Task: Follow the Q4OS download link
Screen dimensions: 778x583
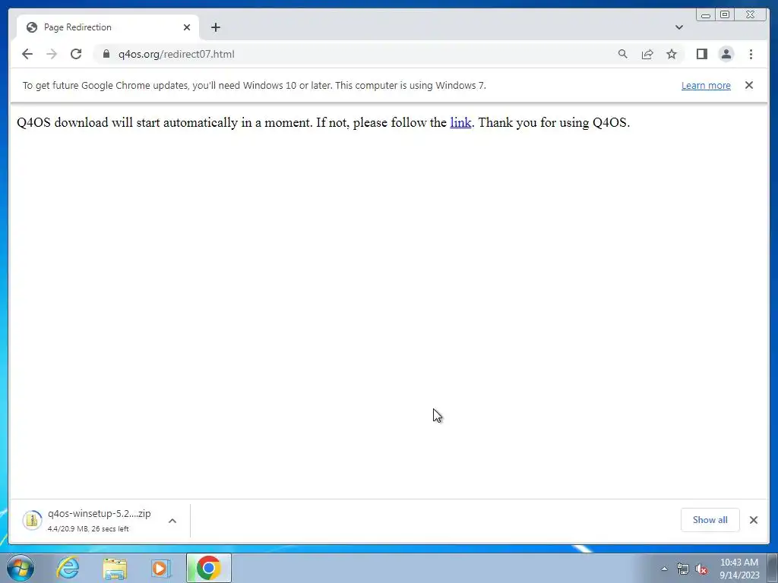Action: pos(460,122)
